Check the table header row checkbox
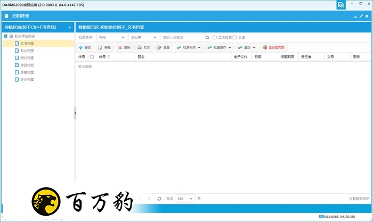Viewport: 373px width, 222px height. [x=92, y=56]
